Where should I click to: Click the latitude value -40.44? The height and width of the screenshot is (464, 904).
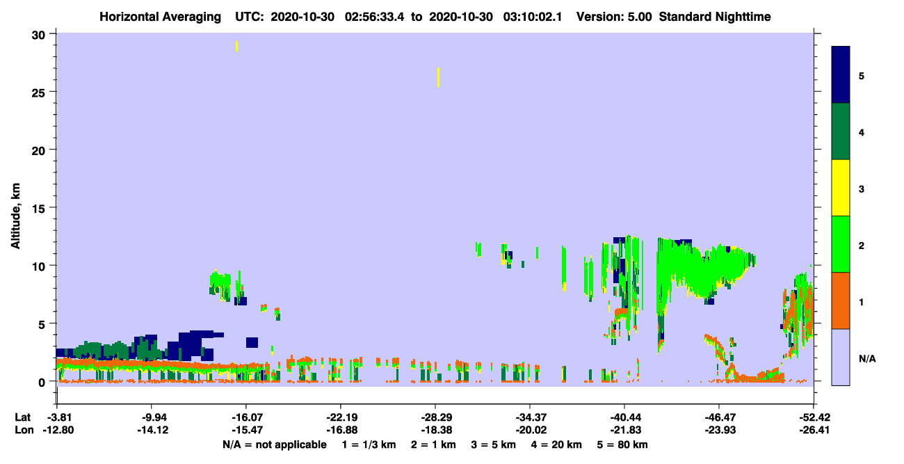[x=624, y=417]
